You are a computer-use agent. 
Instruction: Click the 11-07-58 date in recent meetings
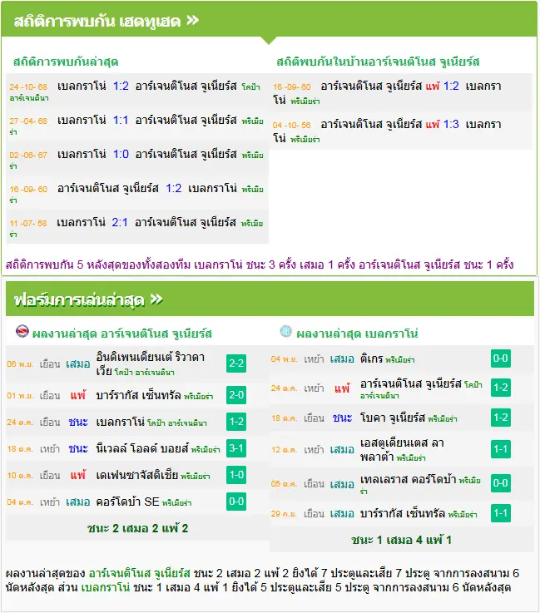click(28, 223)
